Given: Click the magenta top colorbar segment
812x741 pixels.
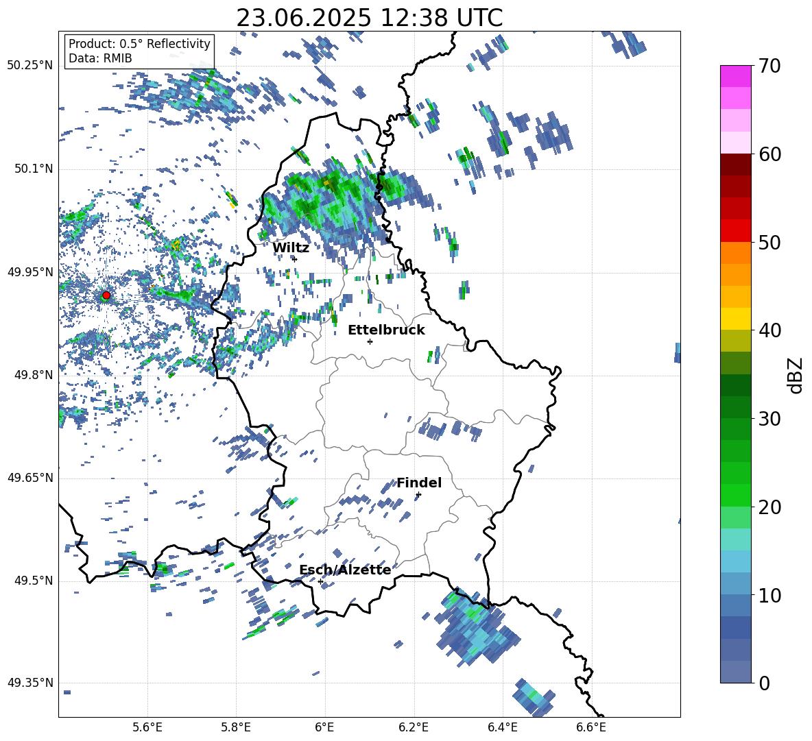Looking at the screenshot, I should pyautogui.click(x=735, y=76).
